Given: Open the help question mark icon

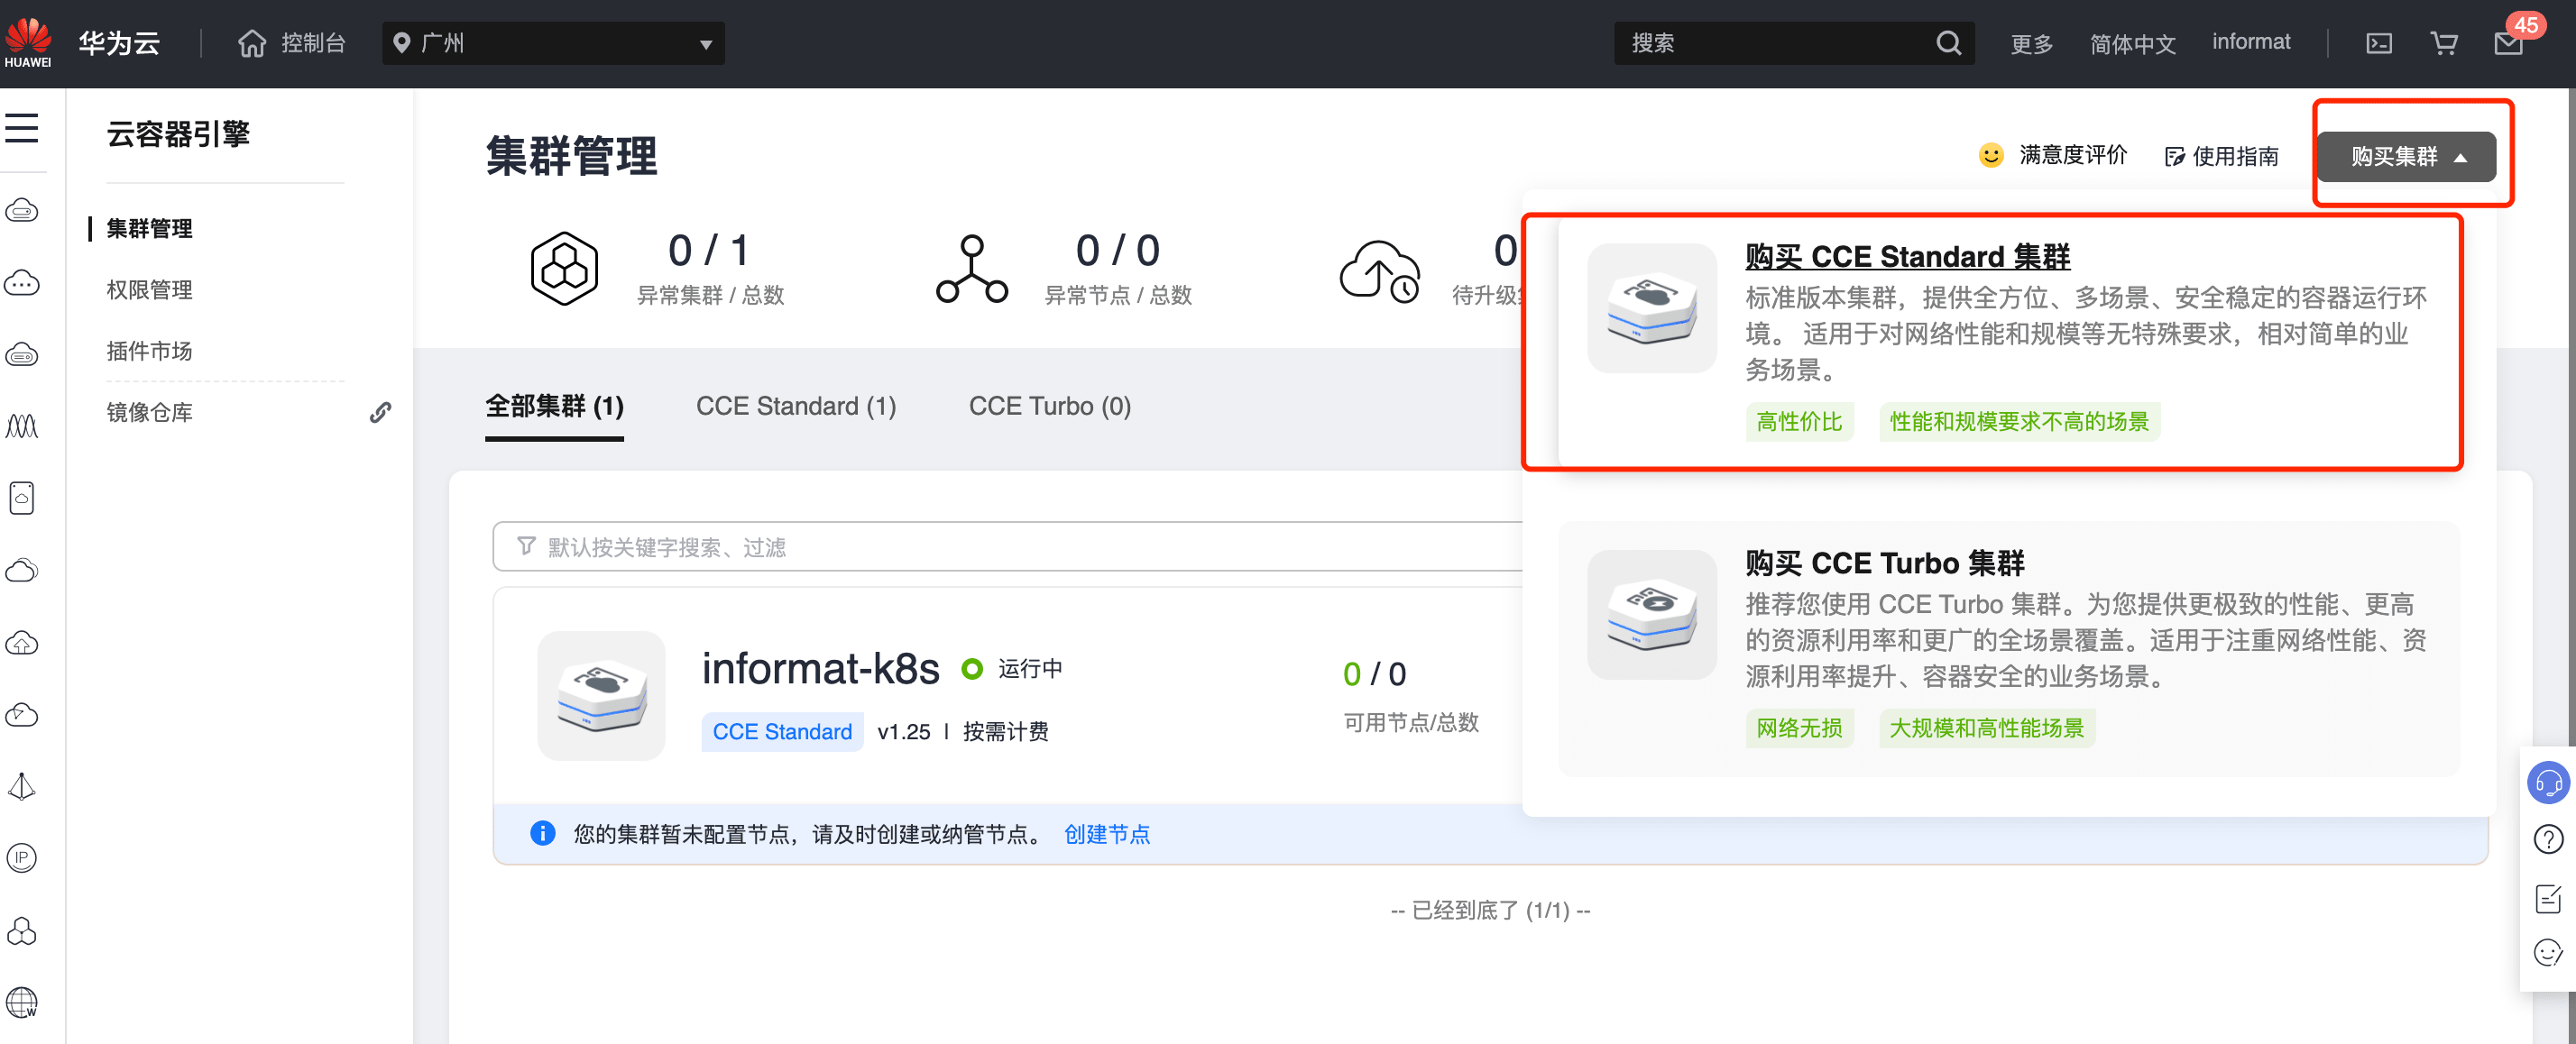Looking at the screenshot, I should (x=2548, y=839).
